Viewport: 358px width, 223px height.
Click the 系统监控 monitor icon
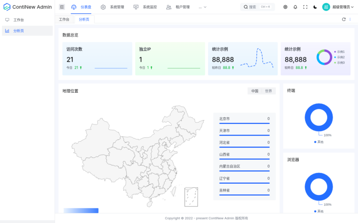point(136,7)
